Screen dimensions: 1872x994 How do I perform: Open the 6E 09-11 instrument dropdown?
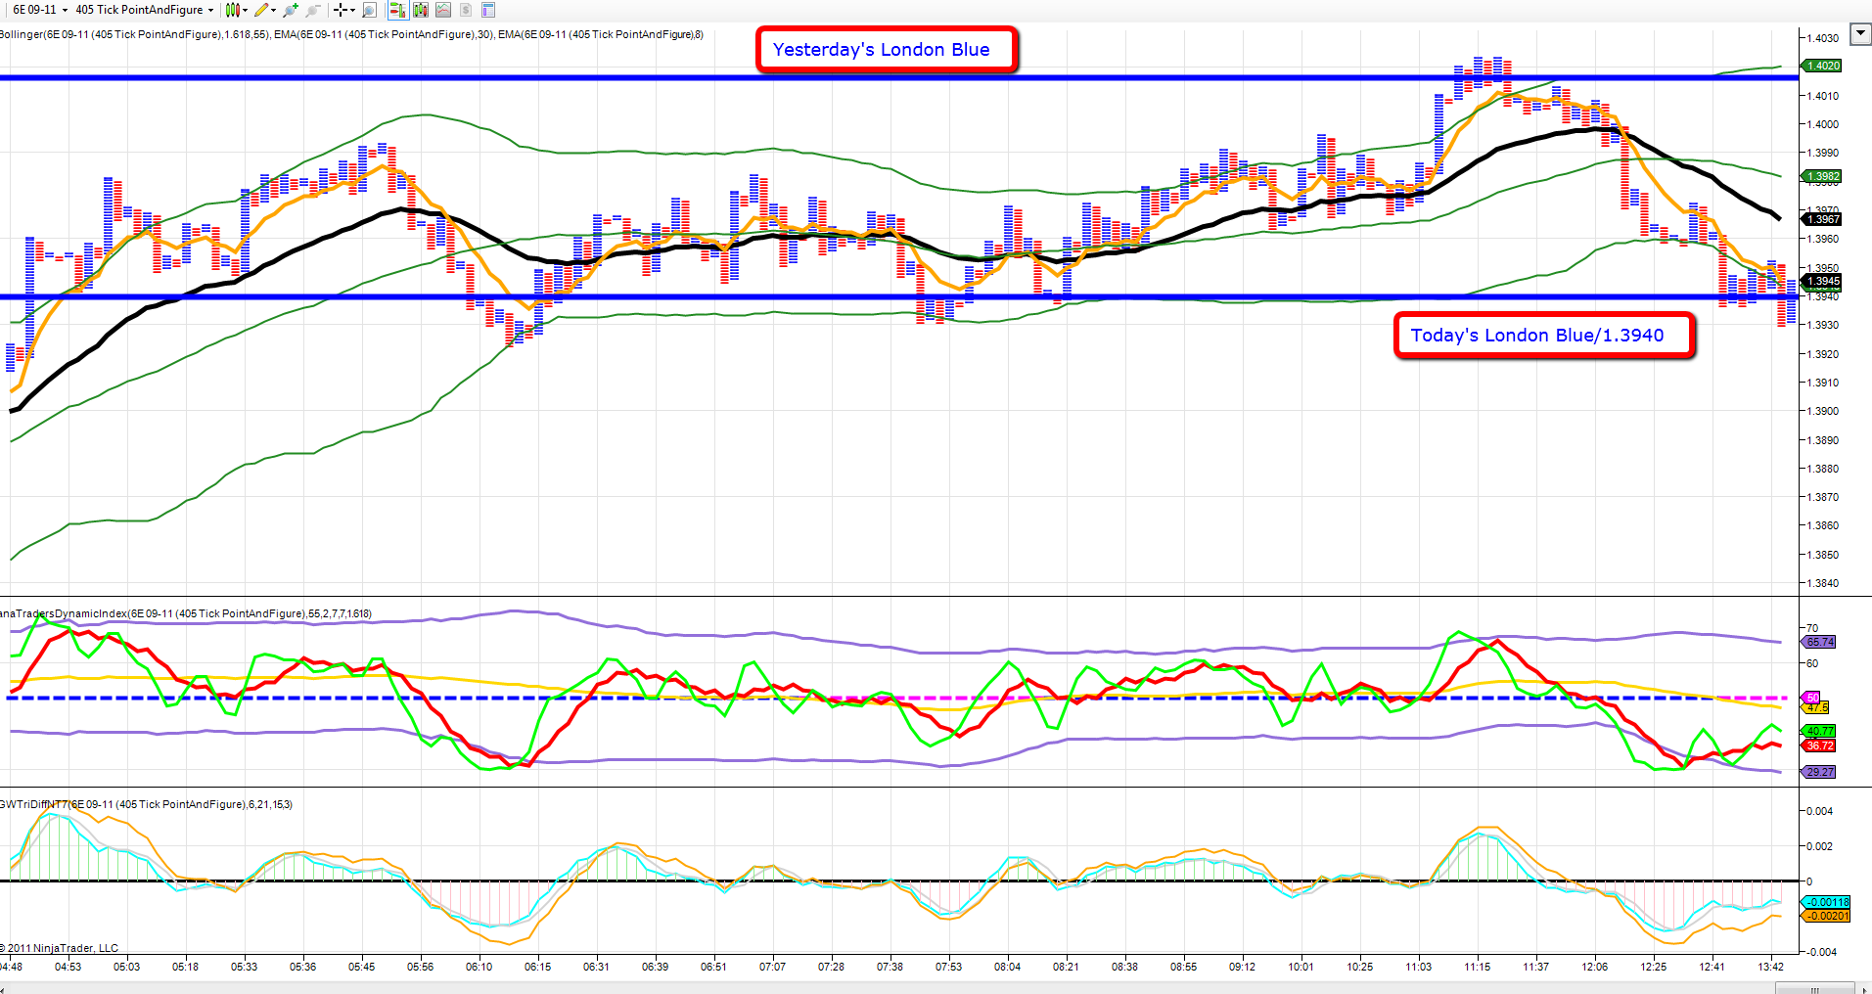[x=40, y=10]
